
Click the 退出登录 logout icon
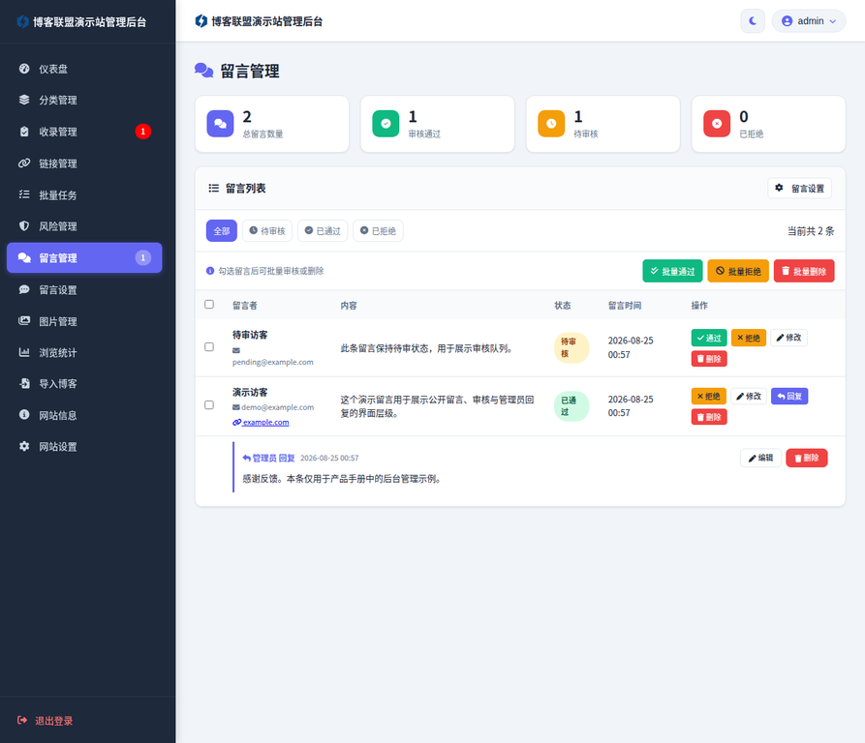coord(22,721)
